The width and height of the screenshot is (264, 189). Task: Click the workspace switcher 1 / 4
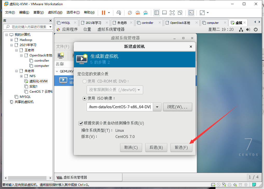254,177
